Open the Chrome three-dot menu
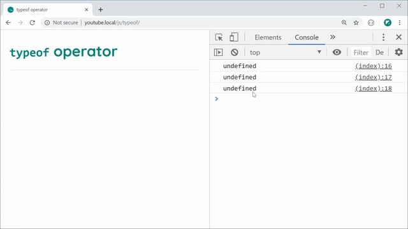 click(x=400, y=23)
